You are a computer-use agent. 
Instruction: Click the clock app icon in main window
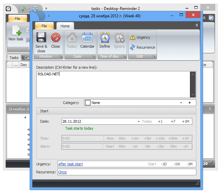coord(8,9)
